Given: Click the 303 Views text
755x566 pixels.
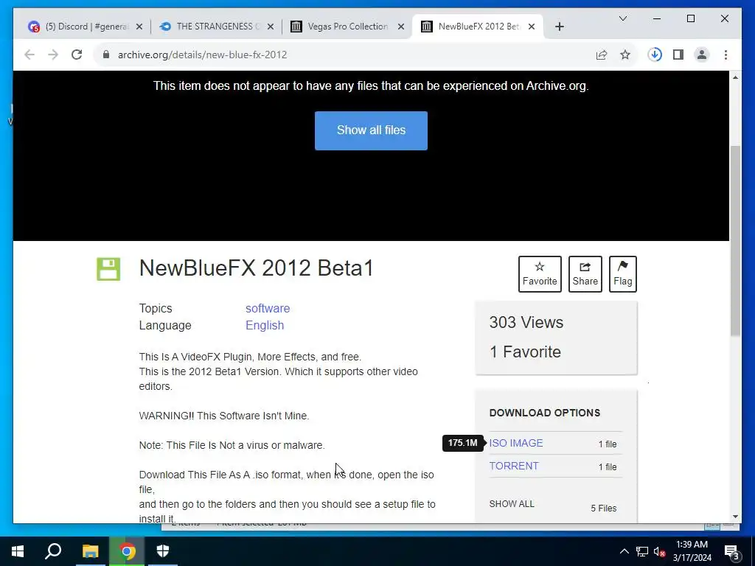Looking at the screenshot, I should [x=526, y=323].
